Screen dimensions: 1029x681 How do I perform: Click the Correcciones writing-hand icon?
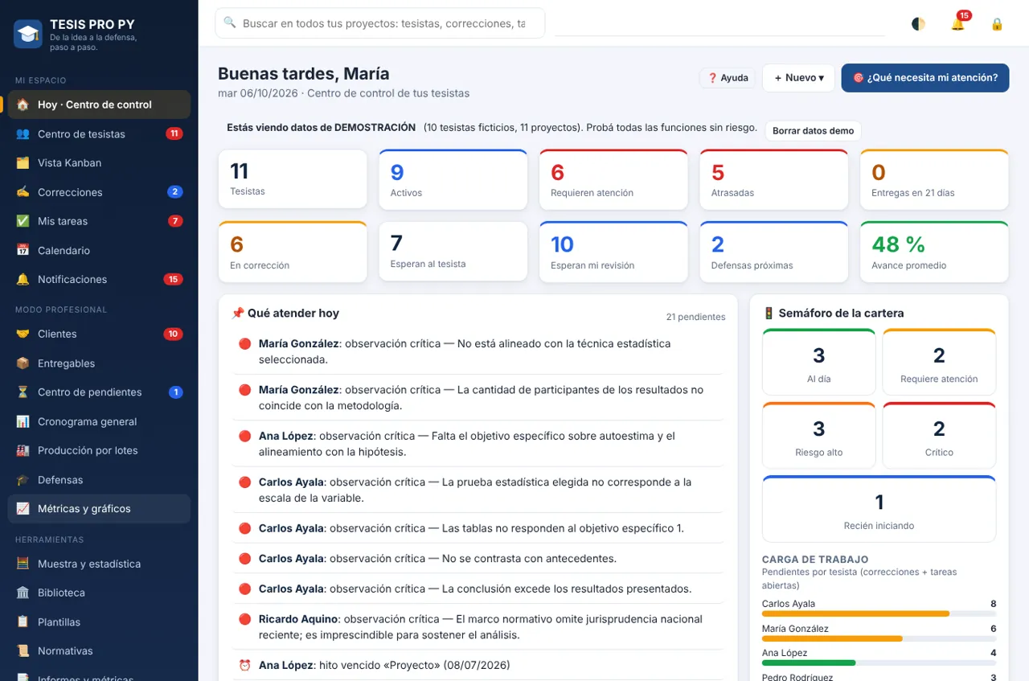point(23,192)
